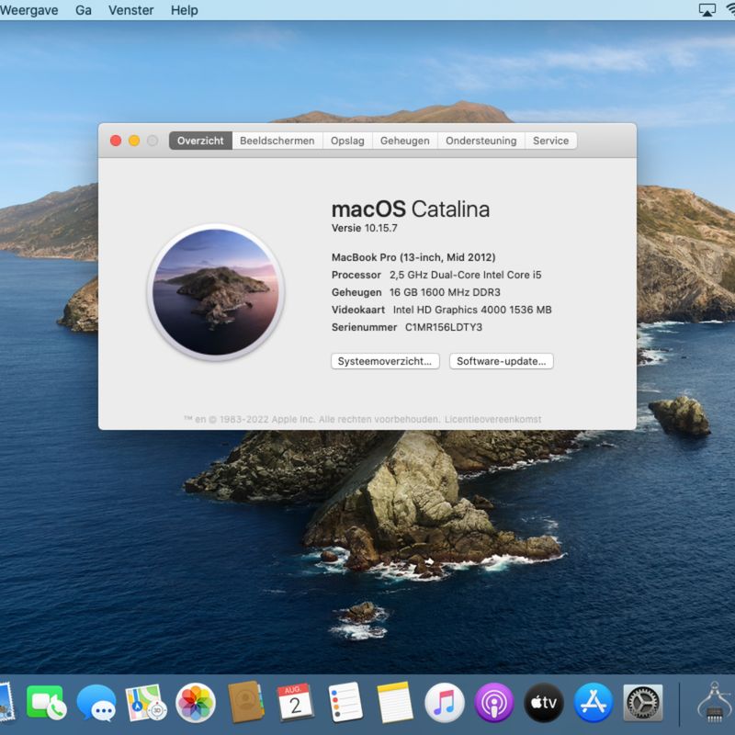Minimize the About This Mac window
Viewport: 735px width, 735px height.
[134, 141]
